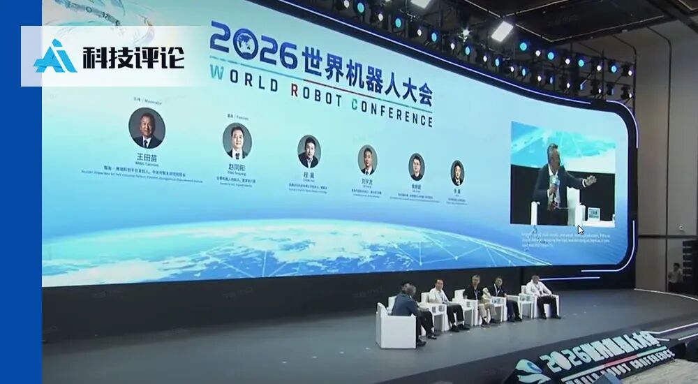Screen dimensions: 698x384
Task: Click the inset live camera feed of the speaker
Action: (x=563, y=173)
